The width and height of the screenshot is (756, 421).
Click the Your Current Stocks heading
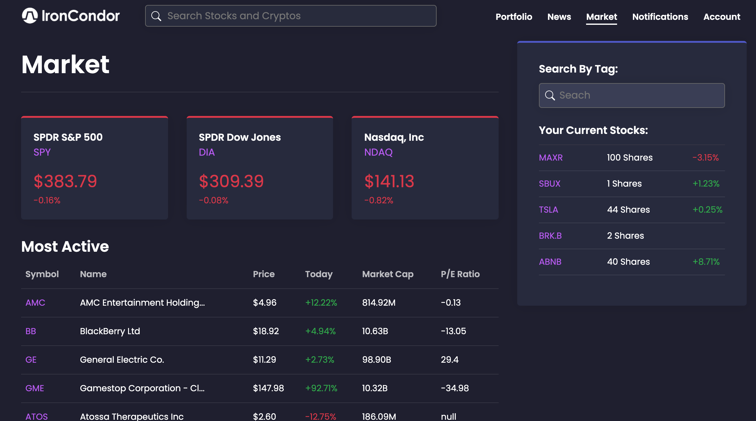point(593,130)
